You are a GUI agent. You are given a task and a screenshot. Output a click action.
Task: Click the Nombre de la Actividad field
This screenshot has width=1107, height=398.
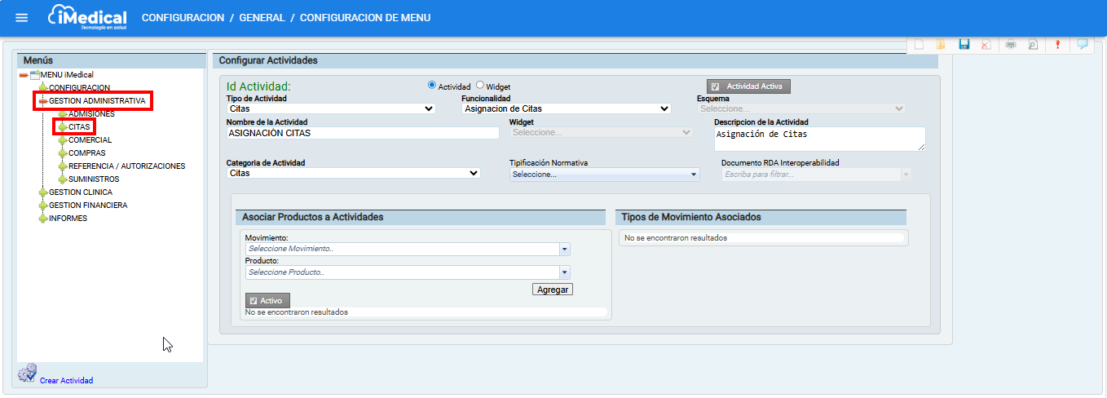coord(362,133)
